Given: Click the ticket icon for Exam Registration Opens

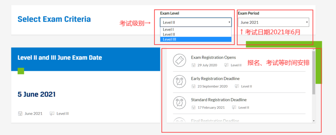Looking at the screenshot, I should pos(179,60).
